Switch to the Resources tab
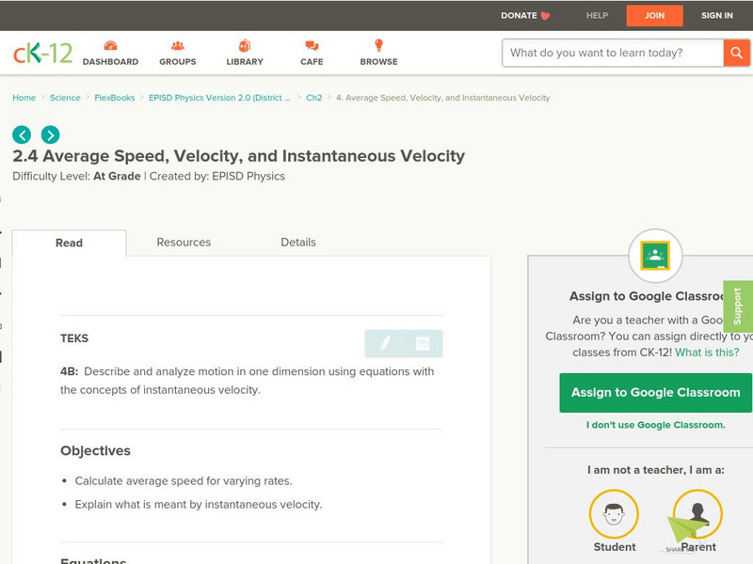 point(183,242)
